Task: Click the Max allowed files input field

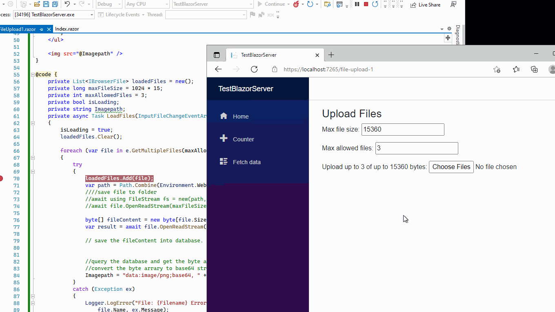Action: tap(417, 148)
